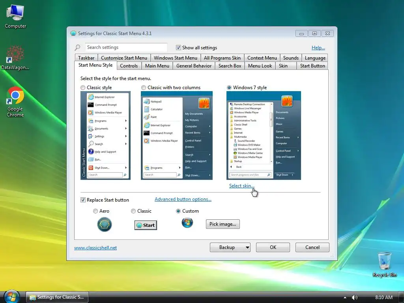This screenshot has width=404, height=303.
Task: Minimize the Classic Start Menu settings window
Action: 301,34
